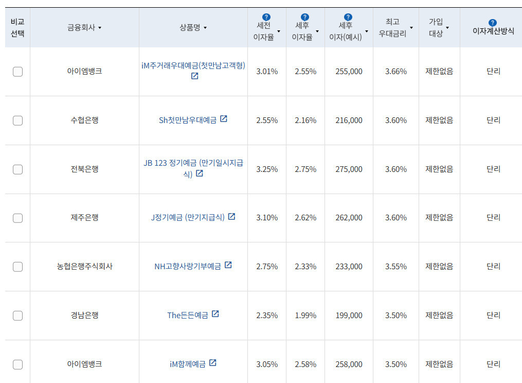Image resolution: width=522 pixels, height=383 pixels.
Task: Expand the 최고 우대금리 sort dropdown
Action: click(411, 28)
